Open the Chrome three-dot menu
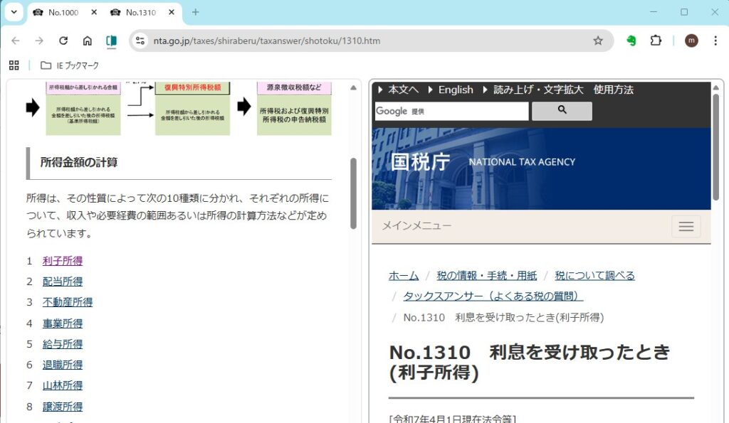The height and width of the screenshot is (423, 729). (x=715, y=41)
